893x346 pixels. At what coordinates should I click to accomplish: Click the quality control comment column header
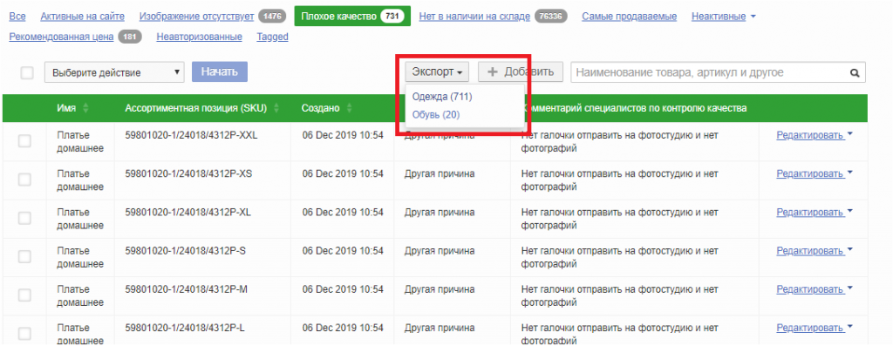[635, 108]
